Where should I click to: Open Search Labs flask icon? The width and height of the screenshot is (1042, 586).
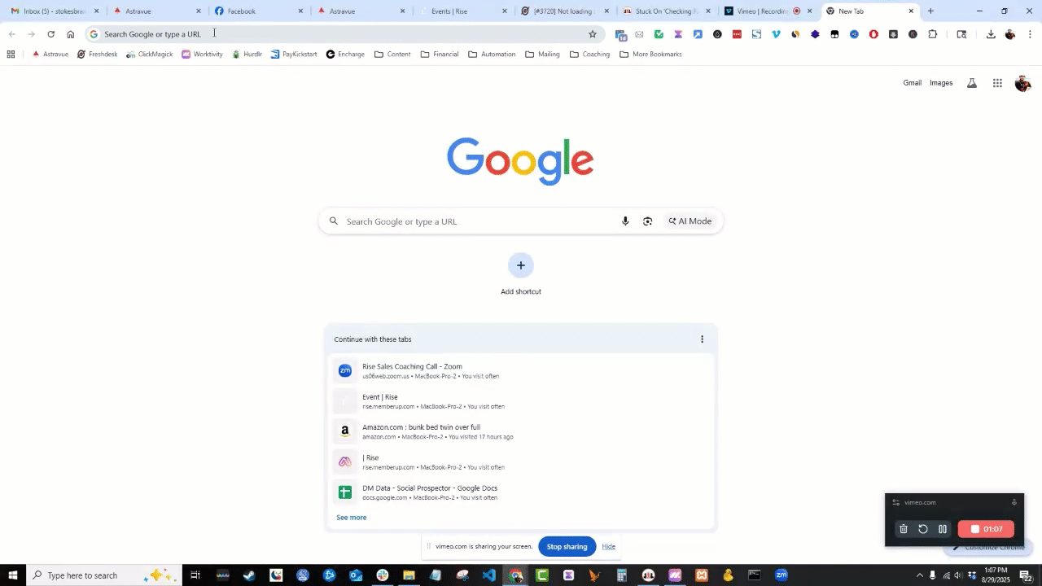coord(971,83)
